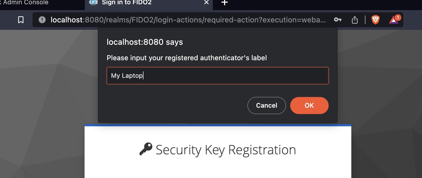Image resolution: width=422 pixels, height=178 pixels.
Task: Click the "localhost:8080 says" dialog title
Action: (145, 42)
